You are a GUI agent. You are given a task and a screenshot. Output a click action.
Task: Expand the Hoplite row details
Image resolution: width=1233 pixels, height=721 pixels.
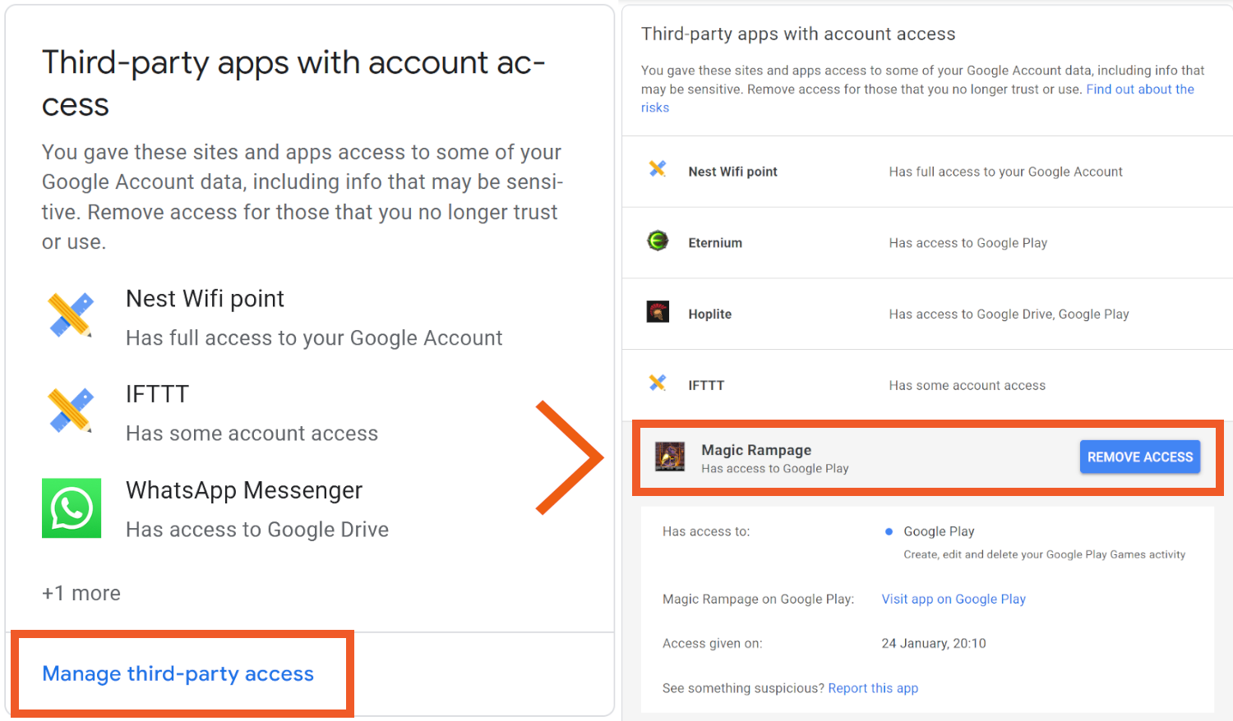pos(927,315)
